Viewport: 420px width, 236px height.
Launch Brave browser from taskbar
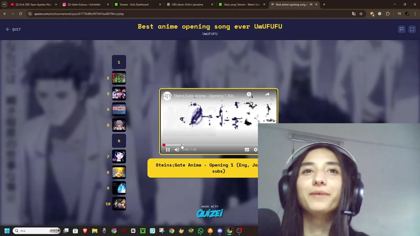point(85,231)
